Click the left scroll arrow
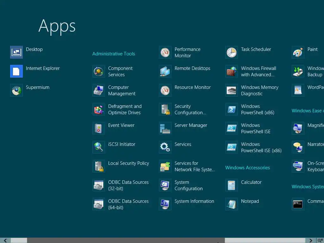Screen dimensions: 324x243 [x=5, y=240]
